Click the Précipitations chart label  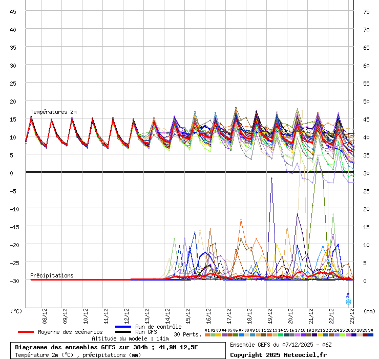(52, 275)
